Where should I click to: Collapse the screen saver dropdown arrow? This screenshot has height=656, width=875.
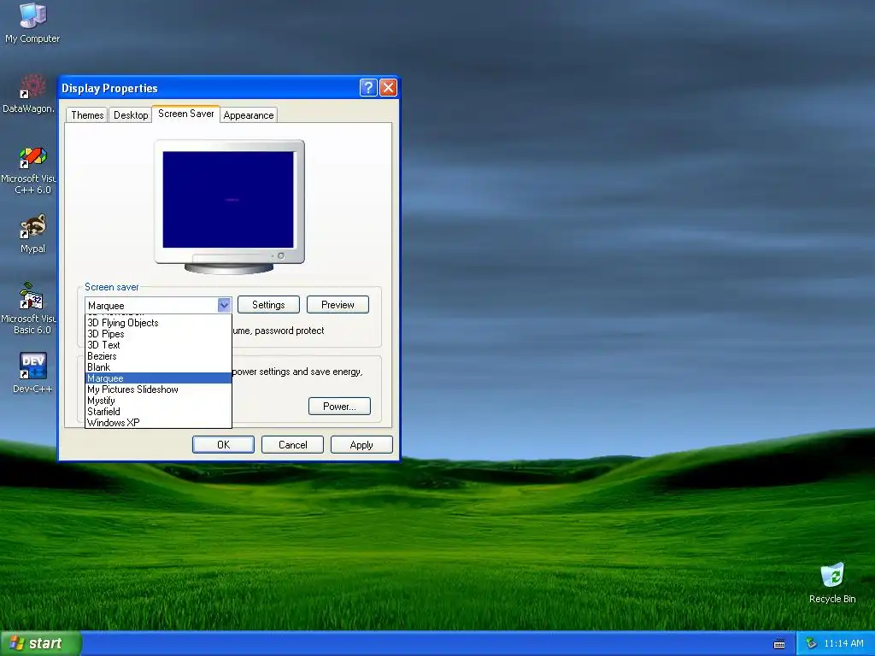[224, 305]
